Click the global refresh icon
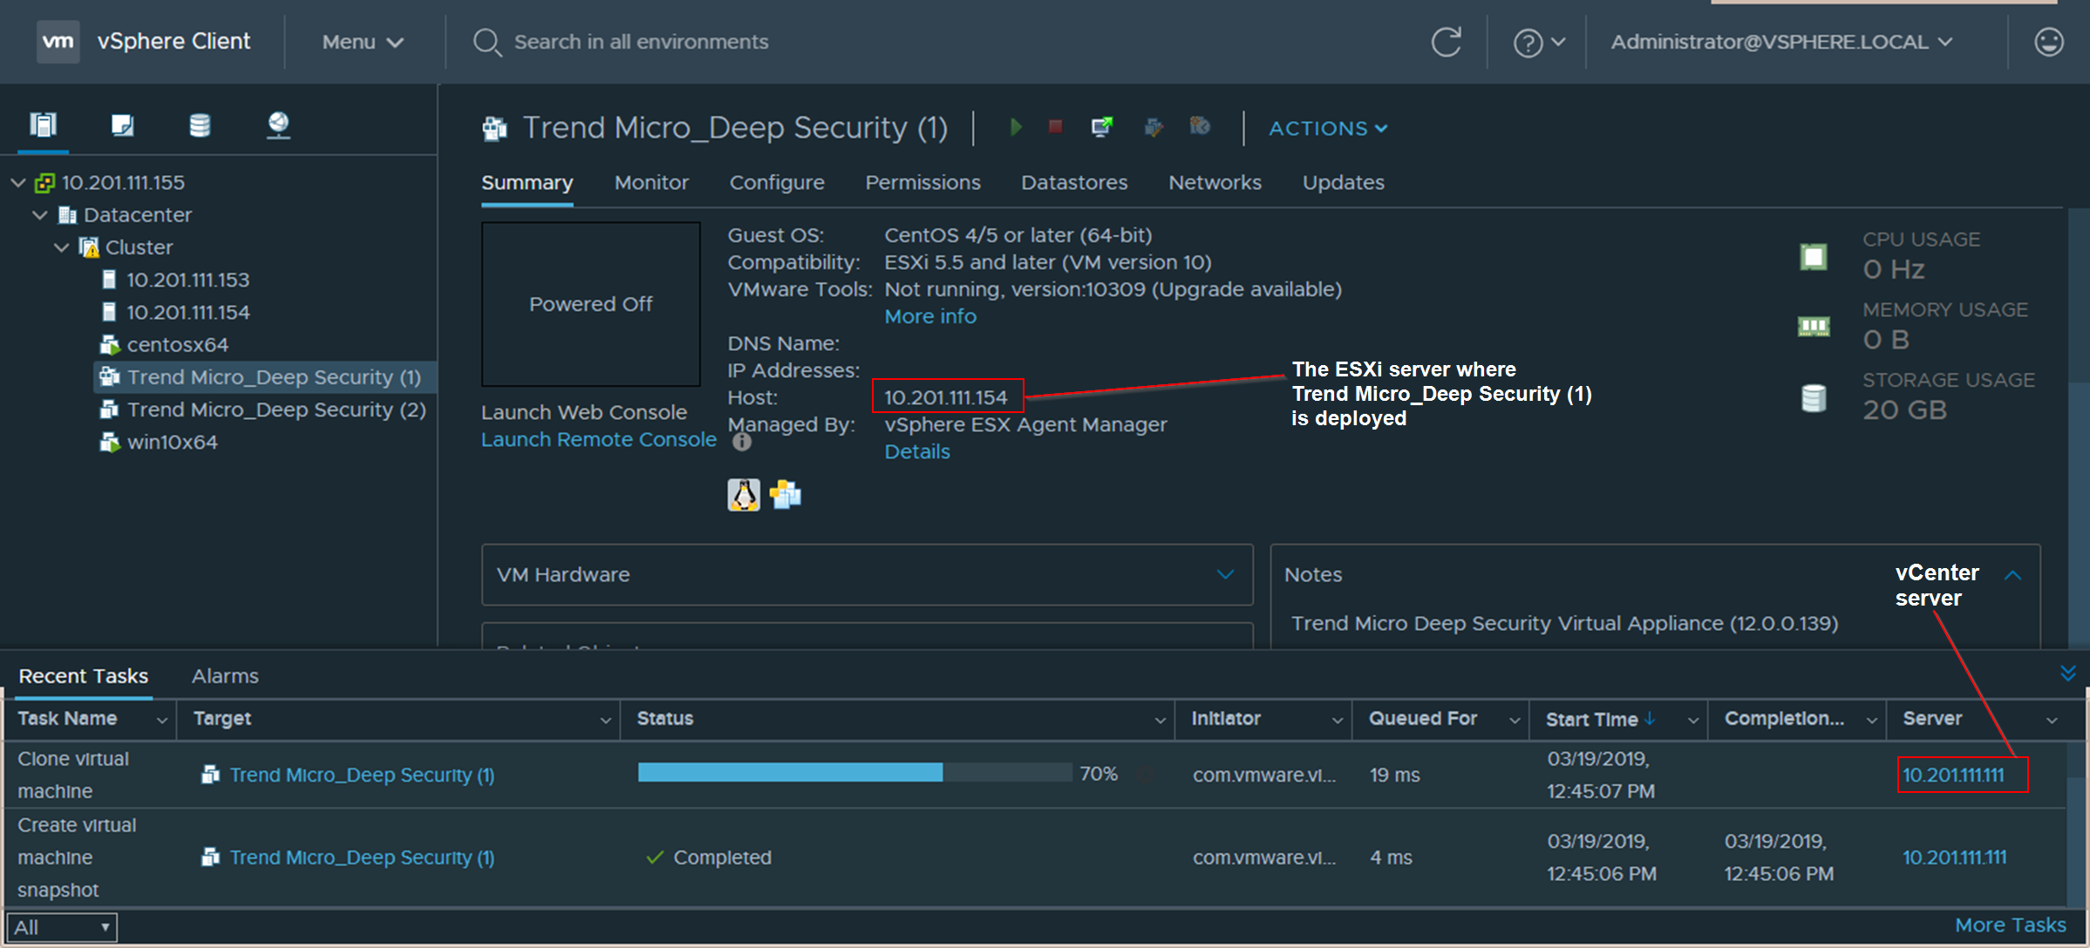Screen dimensions: 2090x948 point(1446,42)
